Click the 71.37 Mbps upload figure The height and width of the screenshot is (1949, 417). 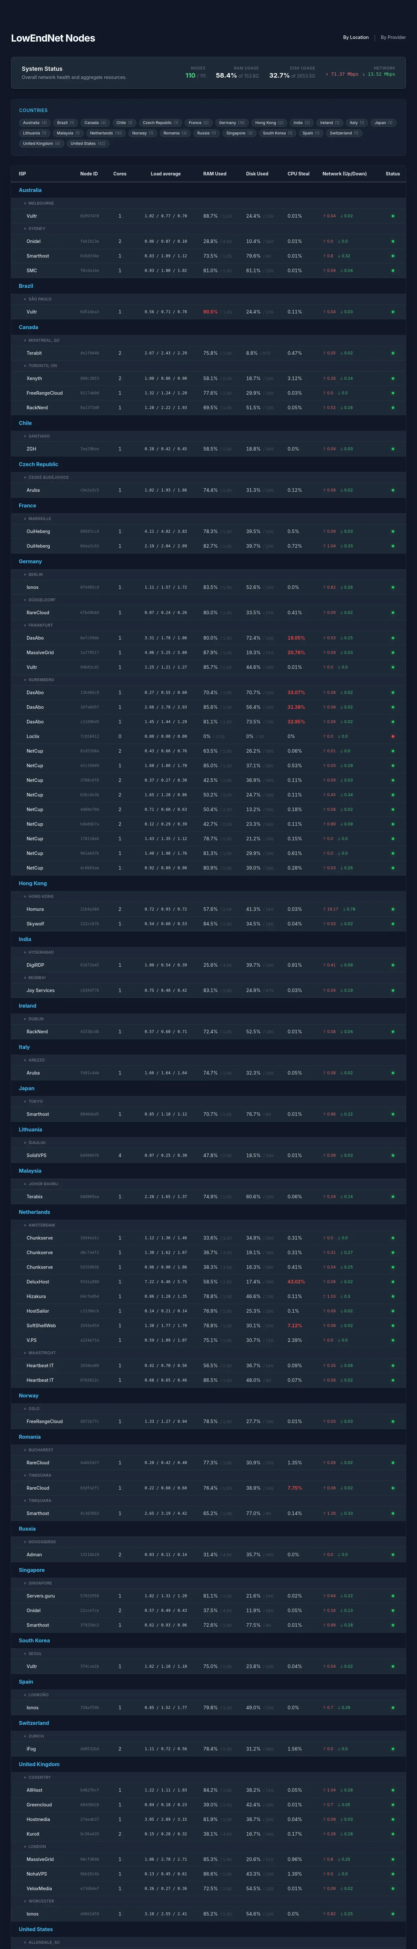tap(342, 74)
